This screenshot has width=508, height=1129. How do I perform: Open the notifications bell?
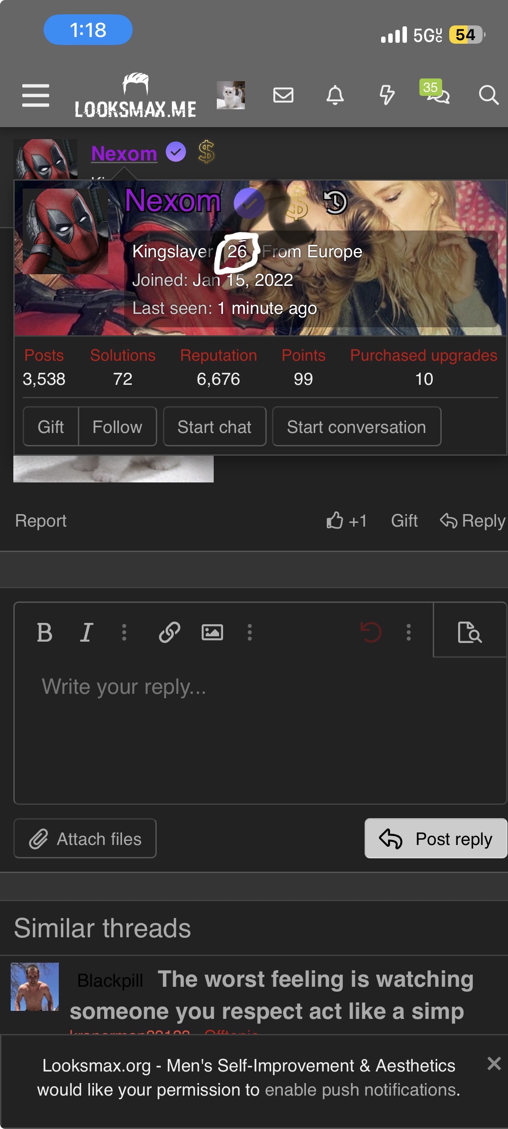[335, 95]
